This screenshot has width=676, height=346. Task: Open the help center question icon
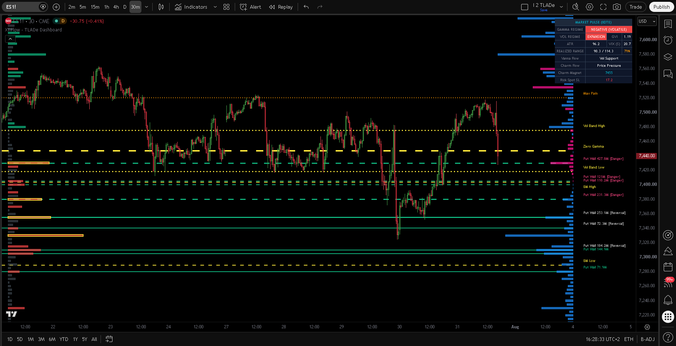[x=668, y=337]
